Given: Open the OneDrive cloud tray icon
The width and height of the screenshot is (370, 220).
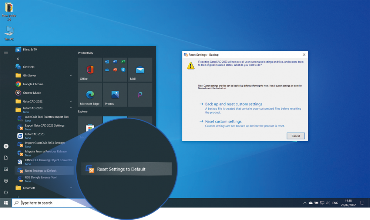Looking at the screenshot, I should pyautogui.click(x=310, y=203).
